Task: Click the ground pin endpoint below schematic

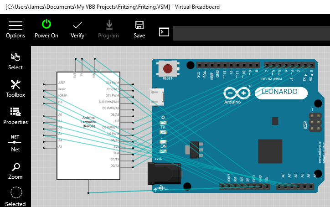Action: [88, 193]
